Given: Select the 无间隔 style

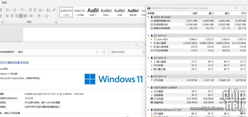Looking at the screenshot, I should click(79, 12).
